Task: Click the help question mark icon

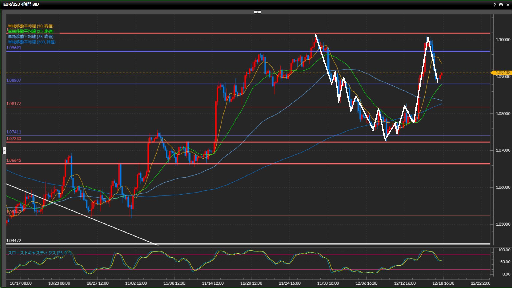Action: pyautogui.click(x=495, y=5)
